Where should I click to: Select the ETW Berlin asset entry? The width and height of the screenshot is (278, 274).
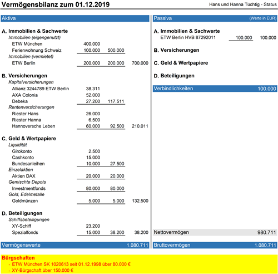point(23,63)
